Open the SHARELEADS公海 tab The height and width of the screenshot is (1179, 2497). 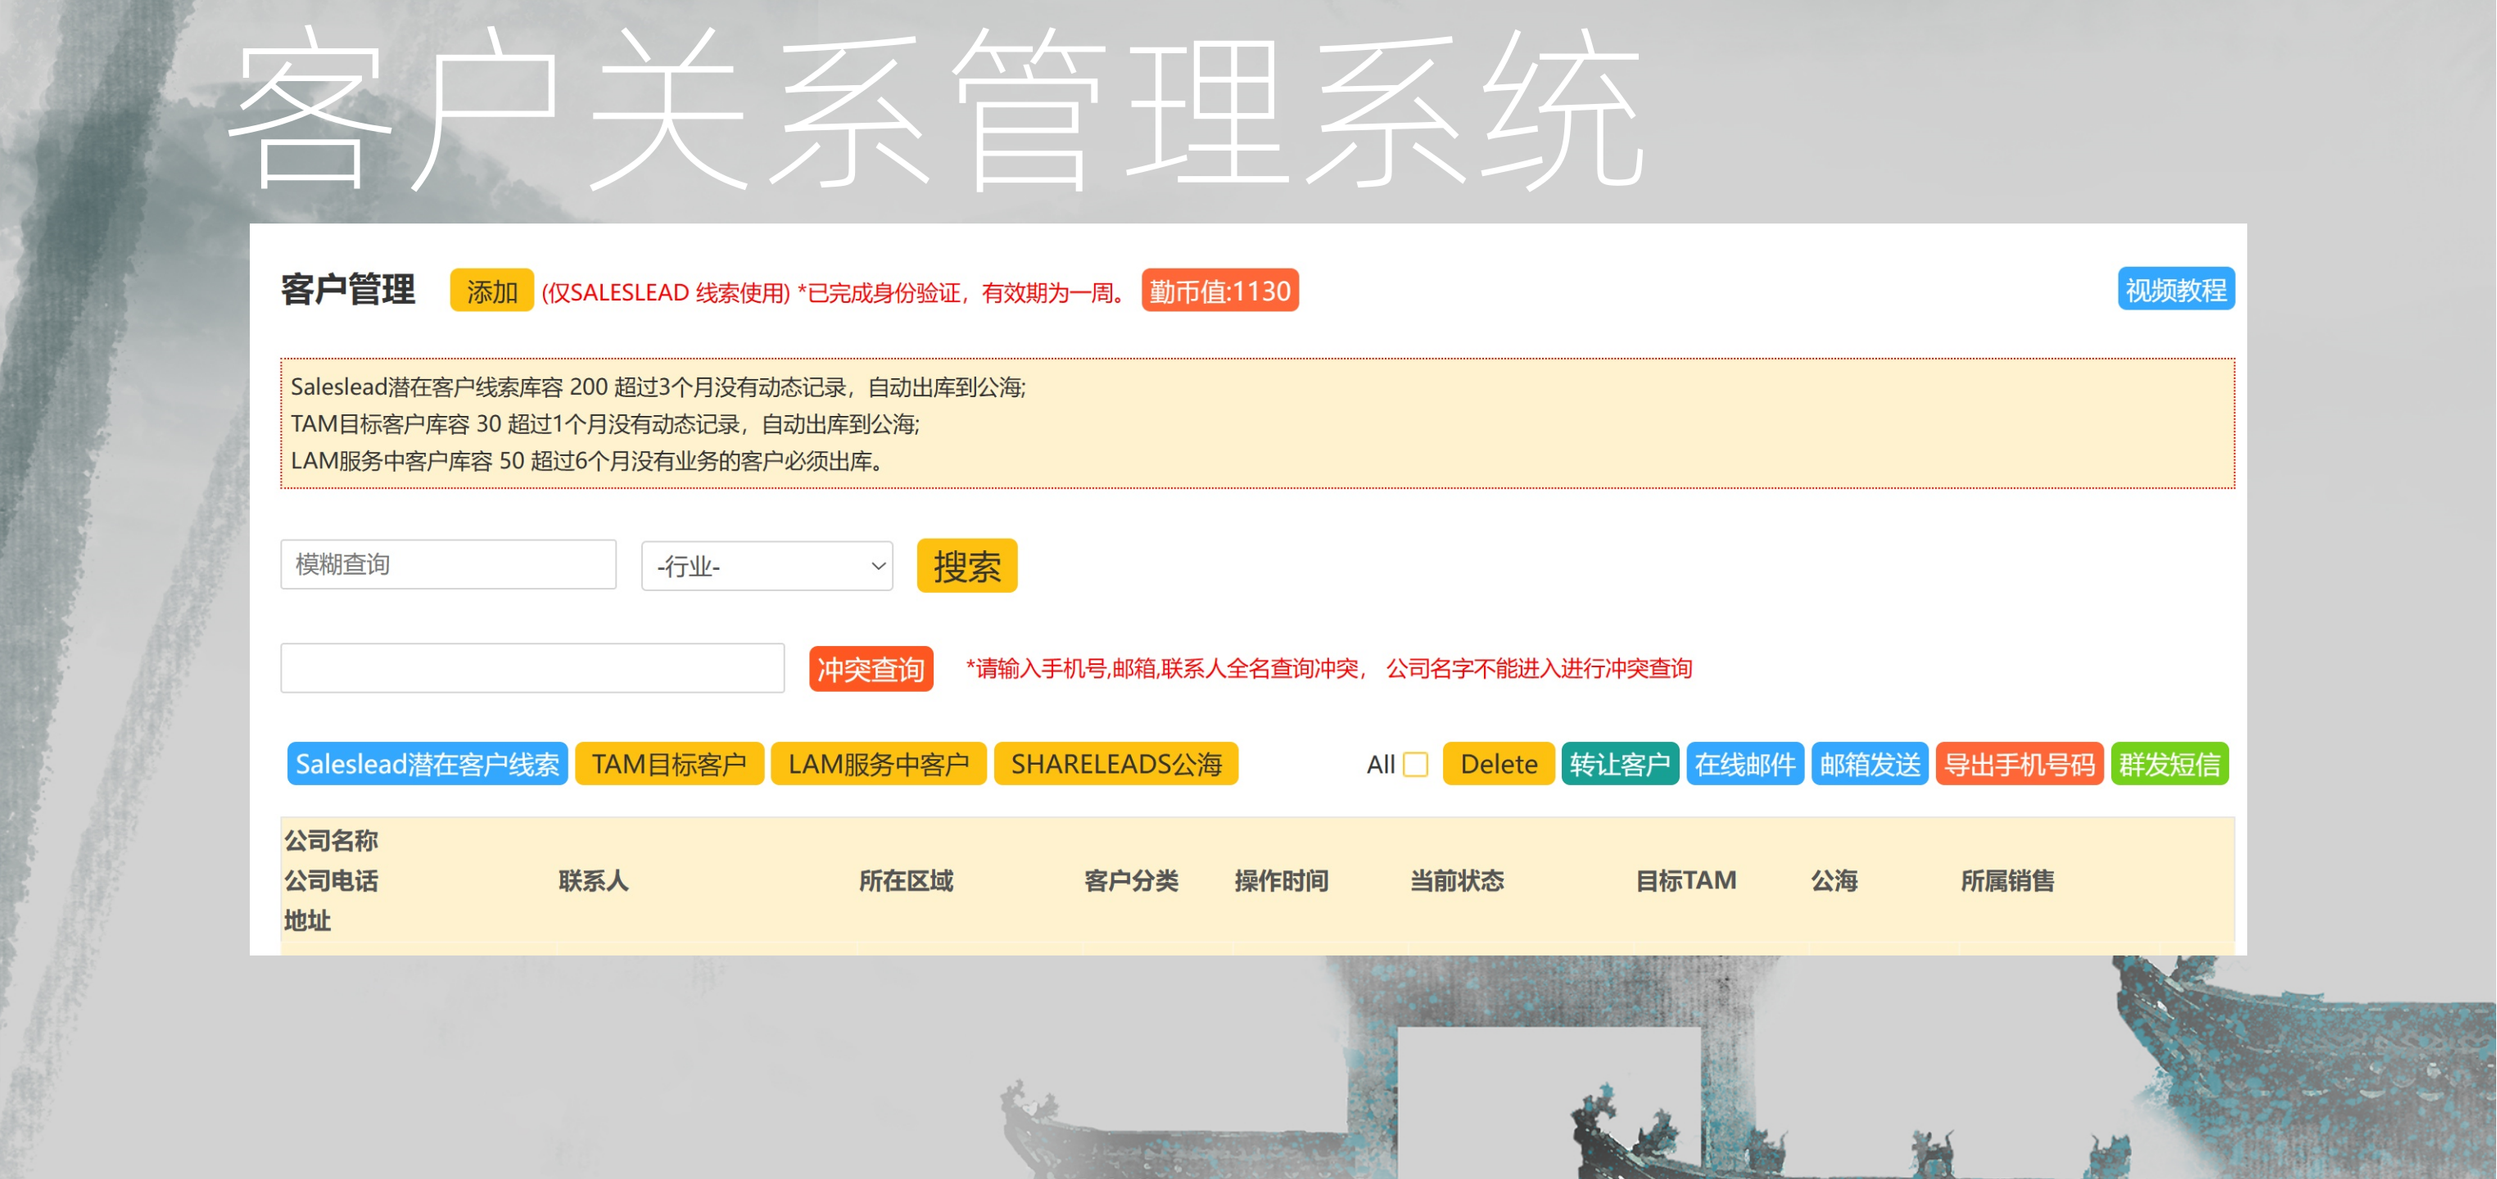[1115, 765]
